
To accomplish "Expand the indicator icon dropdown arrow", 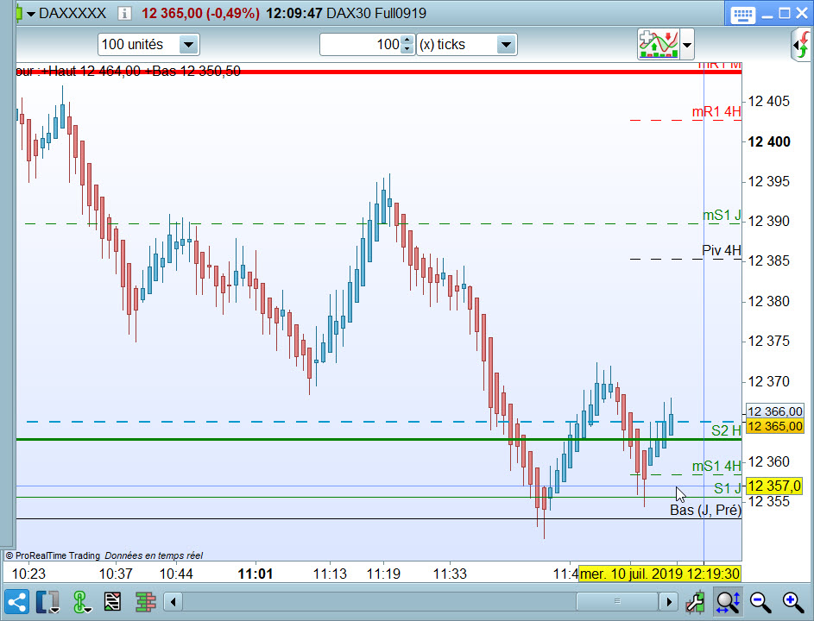I will [687, 45].
